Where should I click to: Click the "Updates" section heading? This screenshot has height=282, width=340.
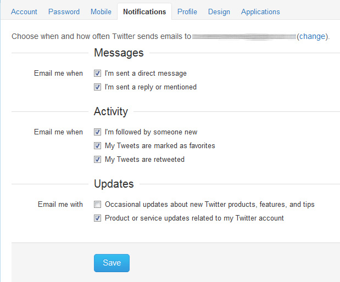[114, 184]
